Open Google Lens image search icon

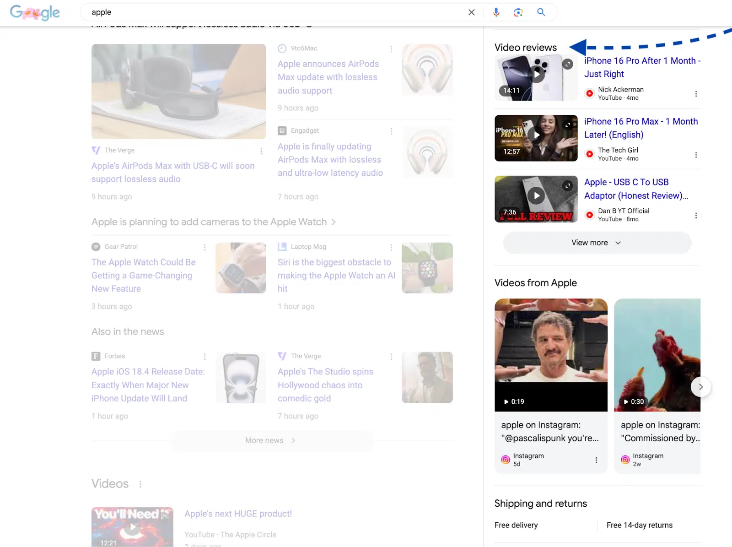click(x=518, y=12)
